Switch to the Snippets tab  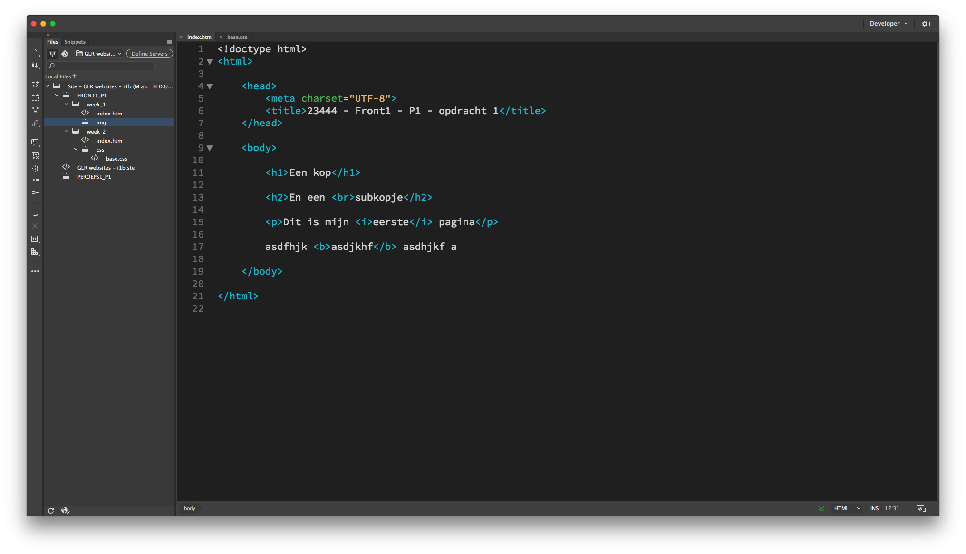click(x=75, y=42)
